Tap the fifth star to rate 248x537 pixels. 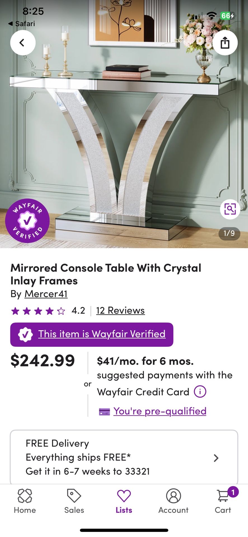[60, 310]
